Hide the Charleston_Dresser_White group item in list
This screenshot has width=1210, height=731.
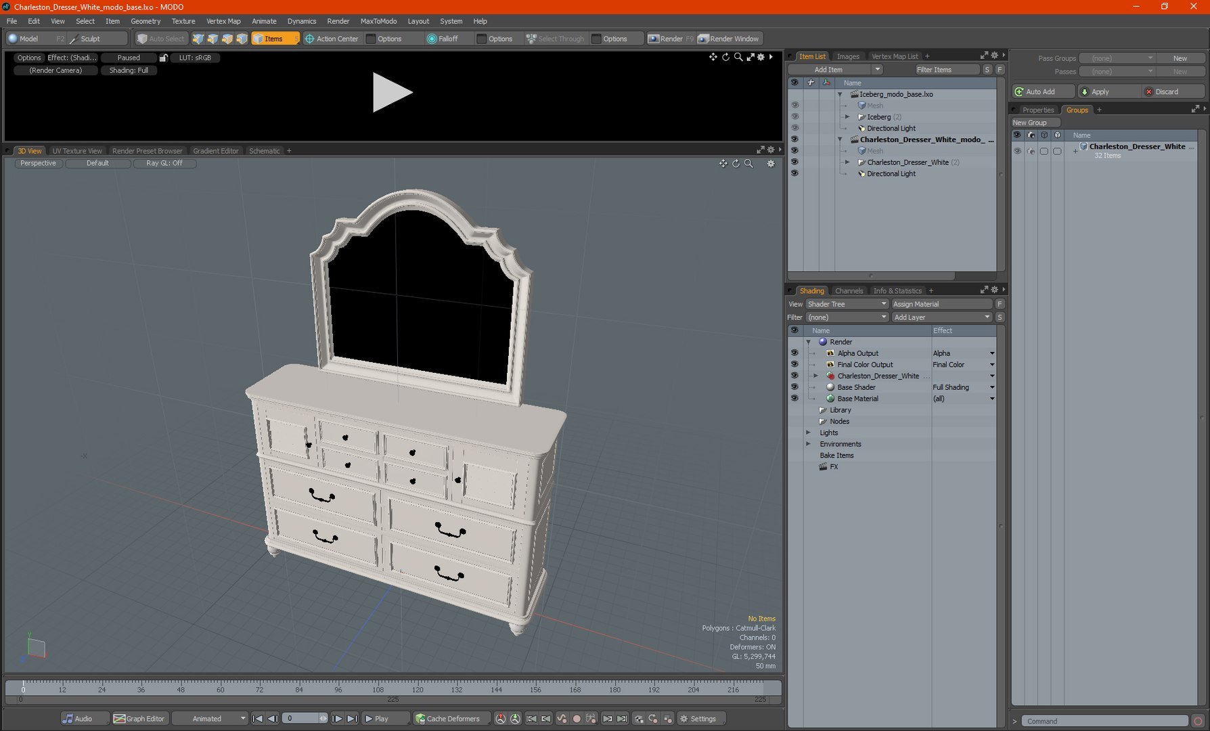(x=794, y=162)
